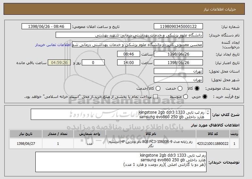
Task: Click the validity date field beside 14:00
Action: [178, 63]
